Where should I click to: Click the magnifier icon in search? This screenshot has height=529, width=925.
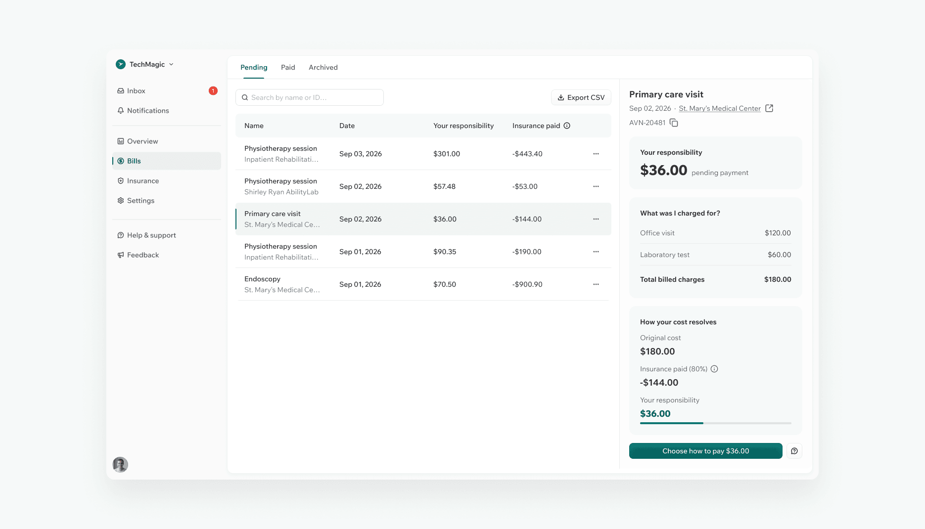point(245,97)
